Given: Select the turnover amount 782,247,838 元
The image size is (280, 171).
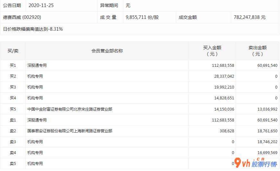Looking at the screenshot, I should 249,17.
